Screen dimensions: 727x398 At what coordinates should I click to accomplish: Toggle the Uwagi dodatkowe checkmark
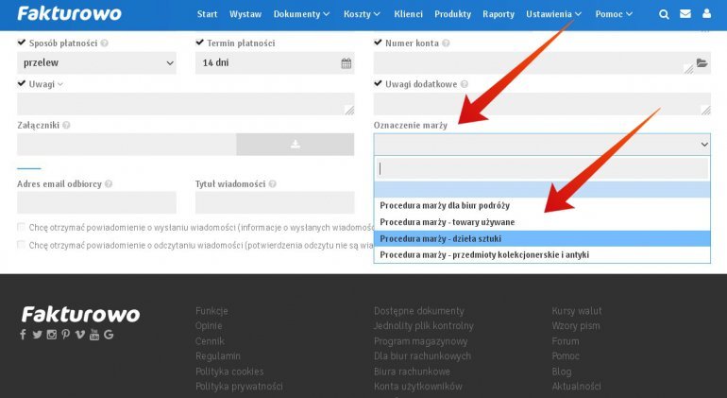379,84
